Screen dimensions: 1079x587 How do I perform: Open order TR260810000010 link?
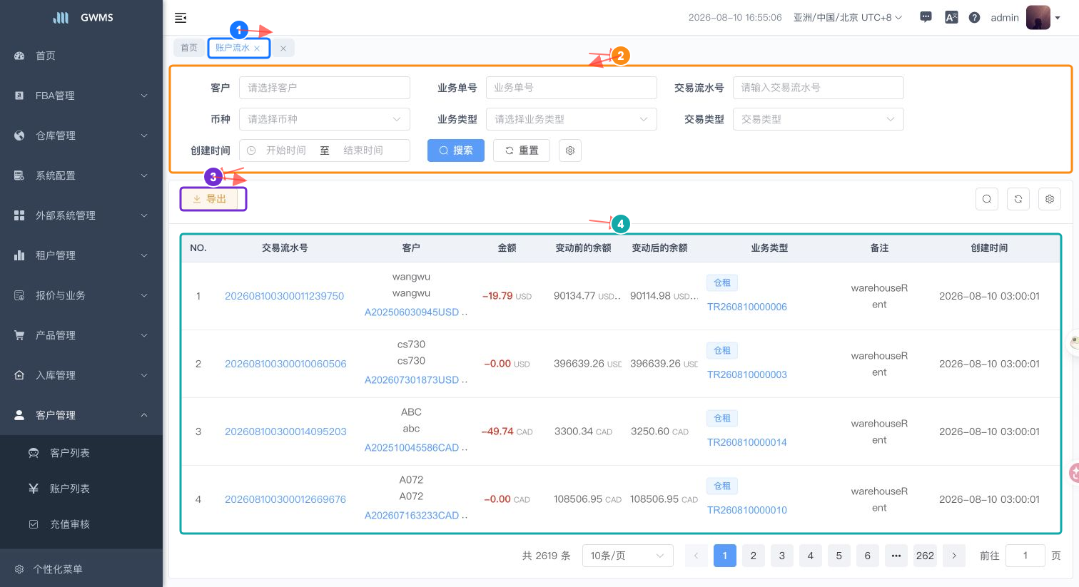click(747, 510)
